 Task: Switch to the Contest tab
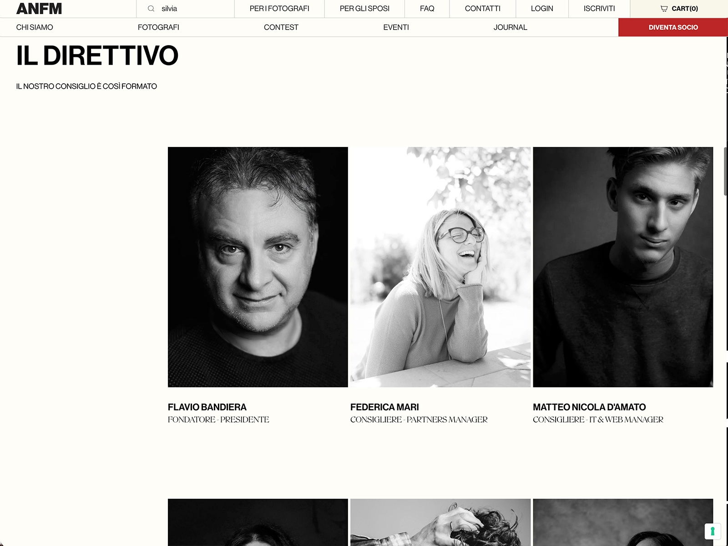(x=281, y=27)
